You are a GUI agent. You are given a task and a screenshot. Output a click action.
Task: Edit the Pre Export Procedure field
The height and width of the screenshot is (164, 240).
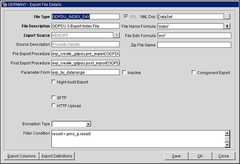tap(85, 54)
